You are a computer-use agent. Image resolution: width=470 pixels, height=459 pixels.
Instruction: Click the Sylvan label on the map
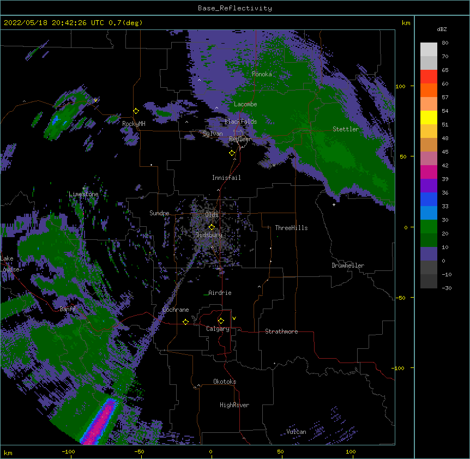[x=213, y=134]
